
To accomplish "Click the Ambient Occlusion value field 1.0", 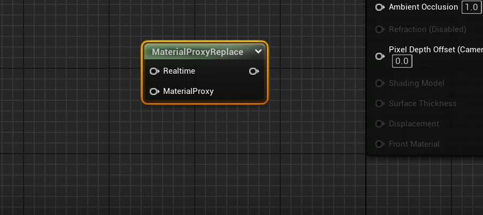I will [x=471, y=7].
